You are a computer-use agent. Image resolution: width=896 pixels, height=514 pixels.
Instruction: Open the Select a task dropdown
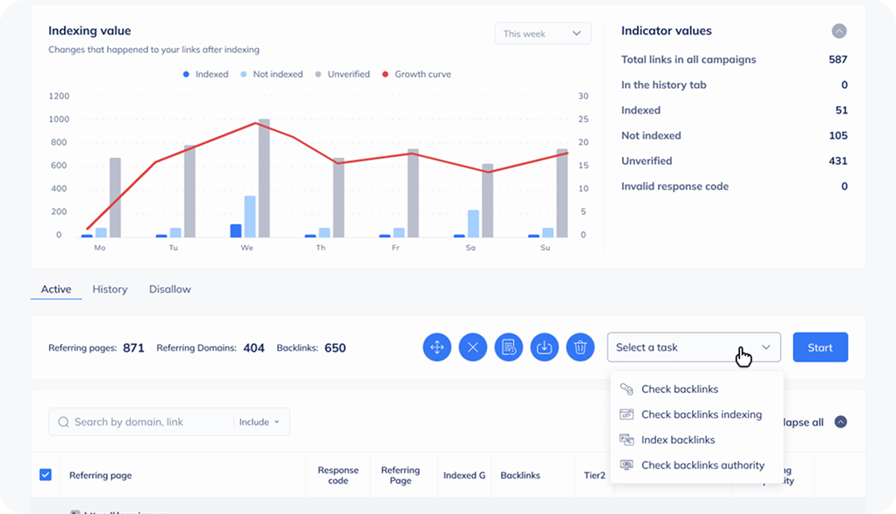coord(694,347)
